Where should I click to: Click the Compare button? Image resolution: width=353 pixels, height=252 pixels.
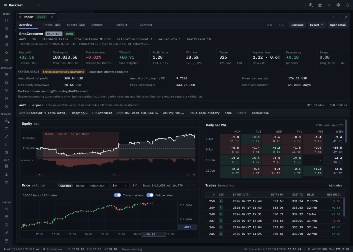pos(298,25)
